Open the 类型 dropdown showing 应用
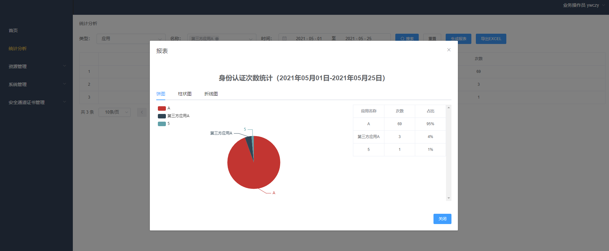This screenshot has width=609, height=251. pyautogui.click(x=131, y=39)
